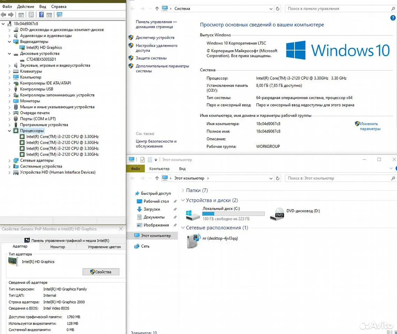This screenshot has height=334, width=397.
Task: Click the up arrow in Этот компьютер window
Action: 157,178
